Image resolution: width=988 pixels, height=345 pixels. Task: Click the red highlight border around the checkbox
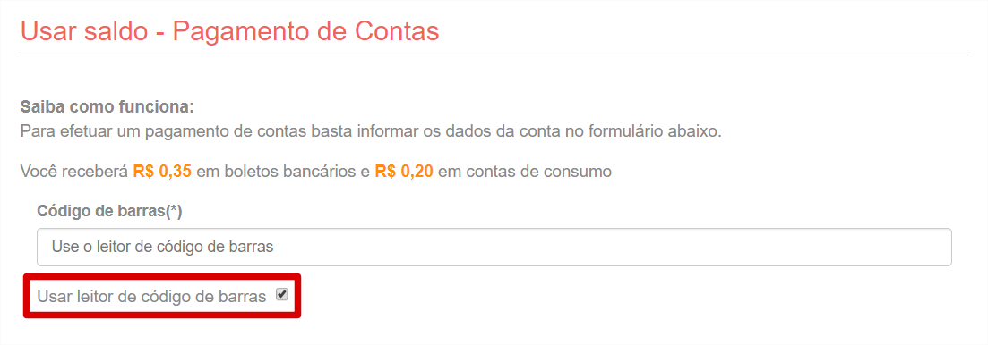tap(162, 276)
